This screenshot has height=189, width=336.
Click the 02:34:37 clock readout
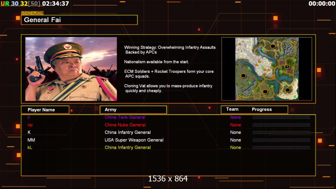pos(55,3)
